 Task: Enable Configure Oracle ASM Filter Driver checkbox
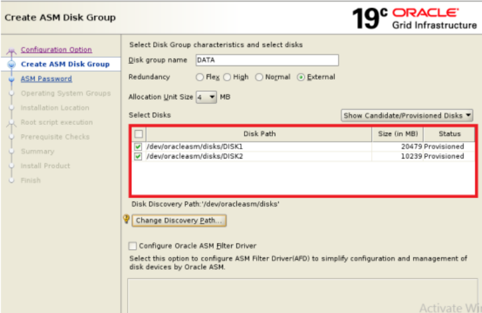132,246
